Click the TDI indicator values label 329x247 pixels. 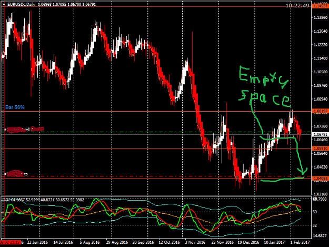tap(44, 200)
